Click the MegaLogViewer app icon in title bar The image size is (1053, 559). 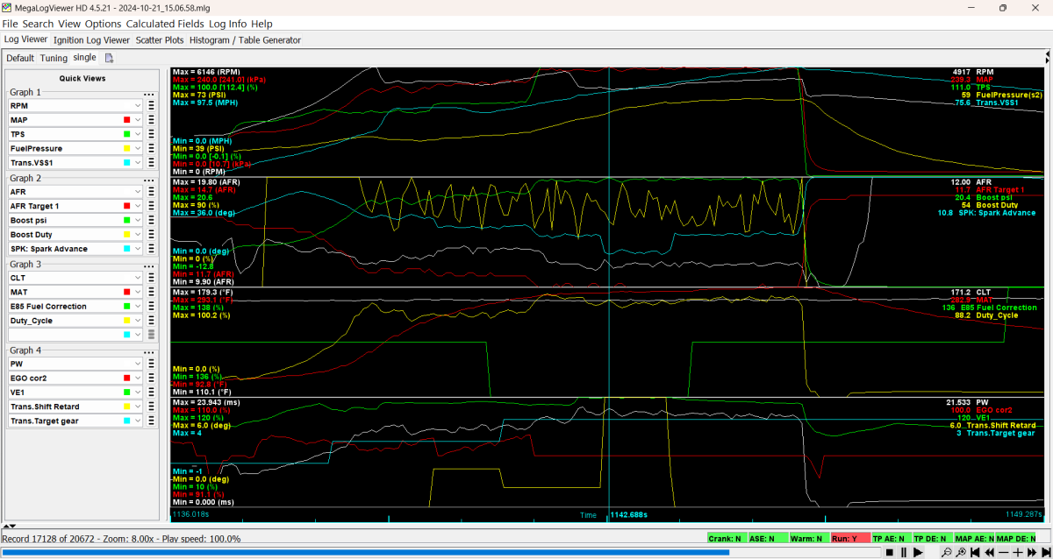pos(7,7)
